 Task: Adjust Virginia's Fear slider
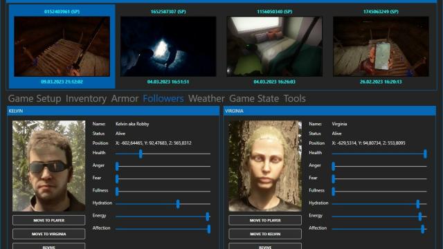(x=379, y=178)
